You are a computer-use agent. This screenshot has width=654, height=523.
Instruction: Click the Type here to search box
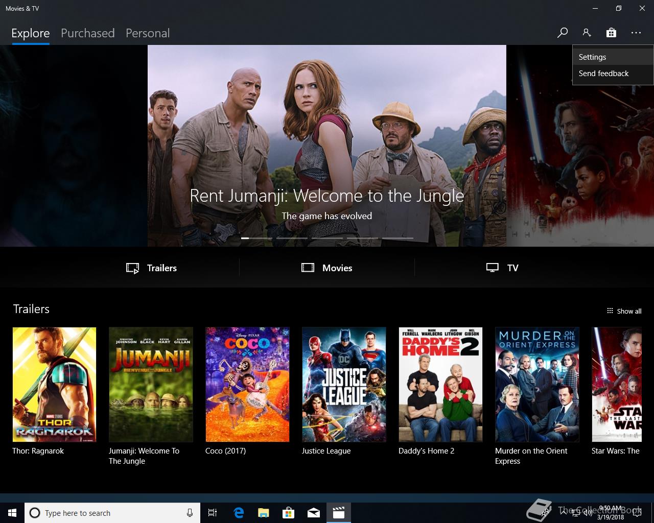(x=112, y=513)
